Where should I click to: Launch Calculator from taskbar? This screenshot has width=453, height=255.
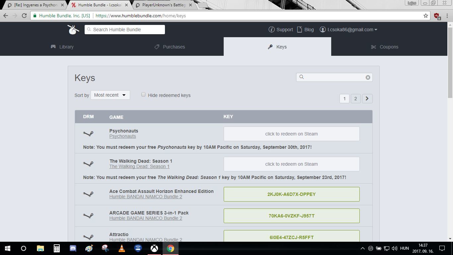pos(56,248)
